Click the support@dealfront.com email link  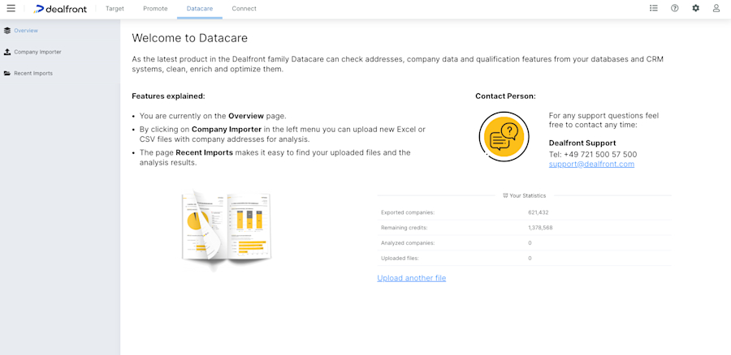591,165
